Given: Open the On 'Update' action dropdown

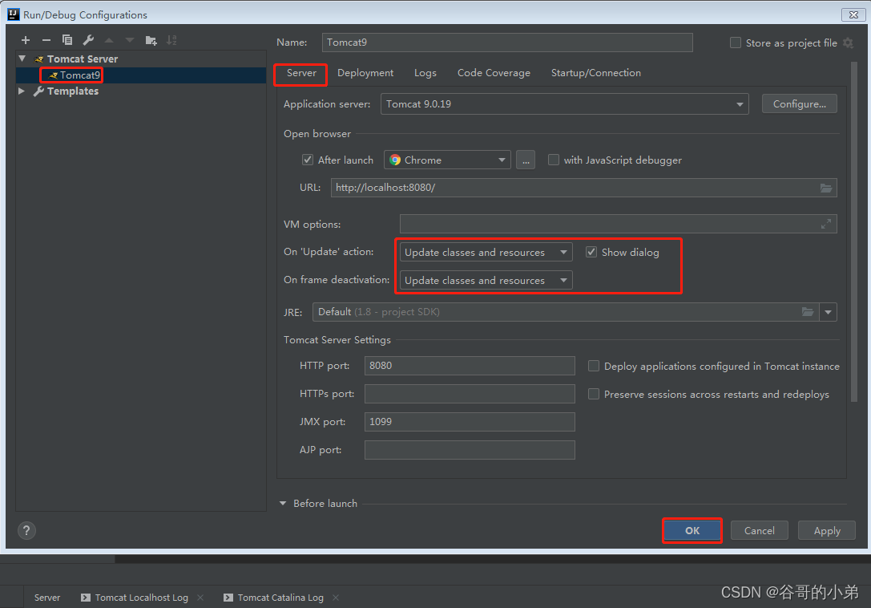Looking at the screenshot, I should (486, 253).
